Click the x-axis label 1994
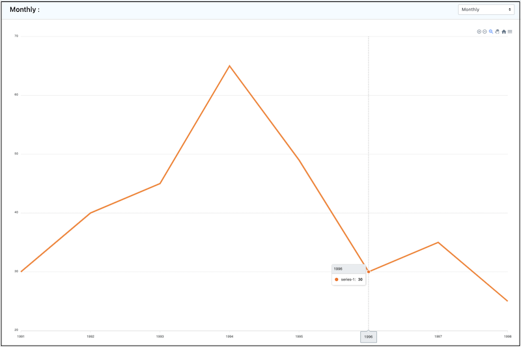 [230, 337]
